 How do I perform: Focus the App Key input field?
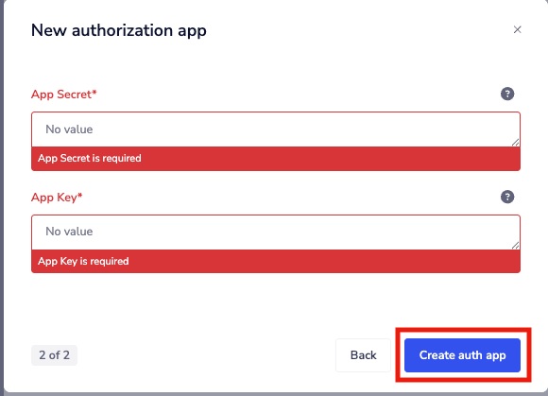276,232
